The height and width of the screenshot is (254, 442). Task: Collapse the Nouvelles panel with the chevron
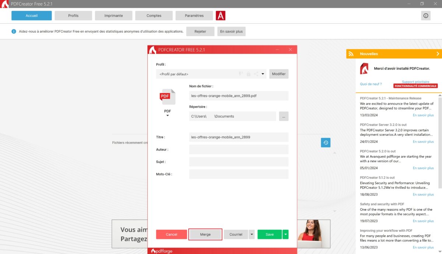click(438, 54)
